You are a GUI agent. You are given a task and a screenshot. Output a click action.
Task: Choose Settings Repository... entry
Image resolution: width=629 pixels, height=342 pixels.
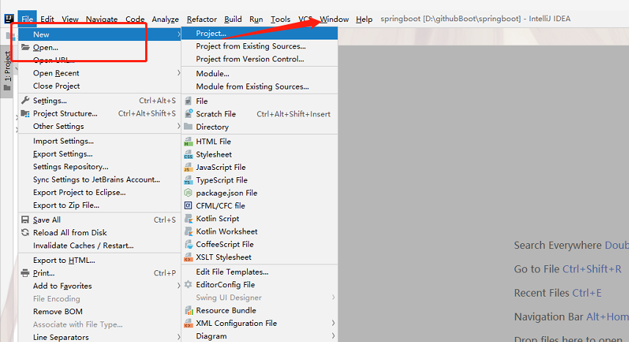pyautogui.click(x=100, y=167)
